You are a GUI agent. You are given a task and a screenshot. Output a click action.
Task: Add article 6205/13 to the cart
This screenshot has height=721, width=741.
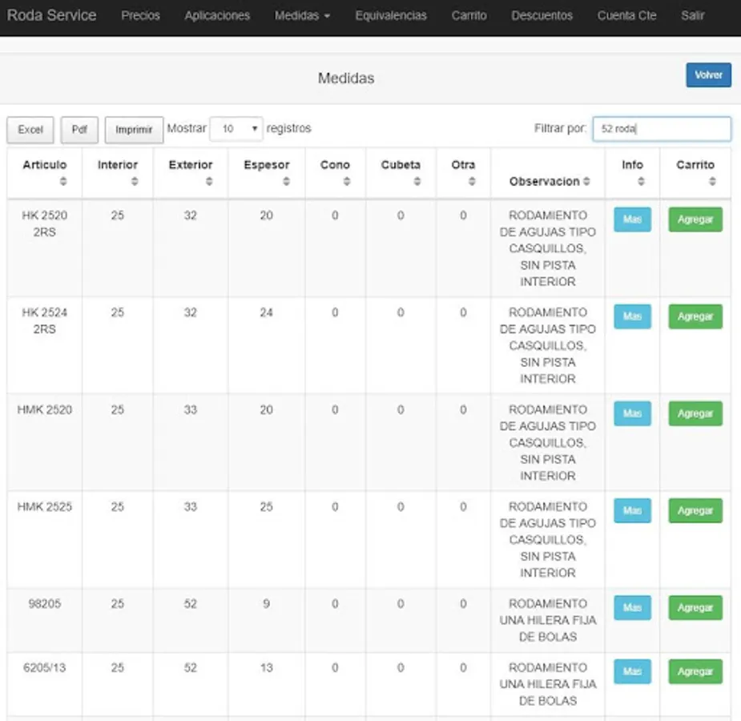[695, 672]
